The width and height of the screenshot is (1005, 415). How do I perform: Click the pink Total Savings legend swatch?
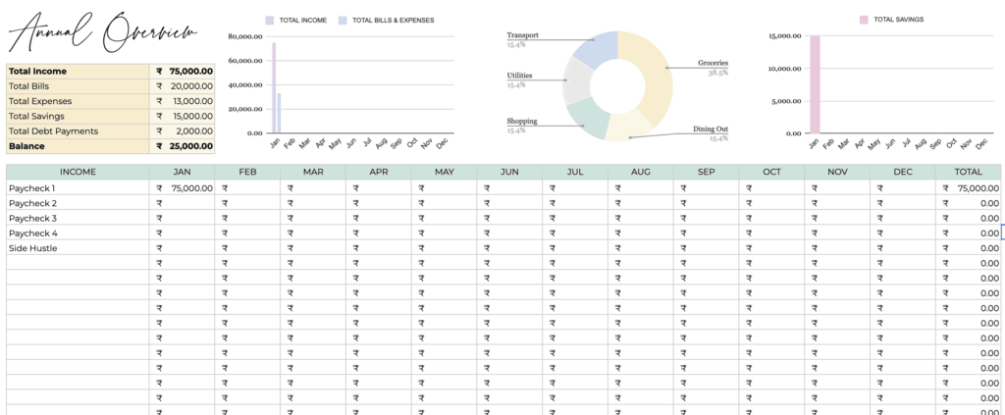(x=864, y=20)
